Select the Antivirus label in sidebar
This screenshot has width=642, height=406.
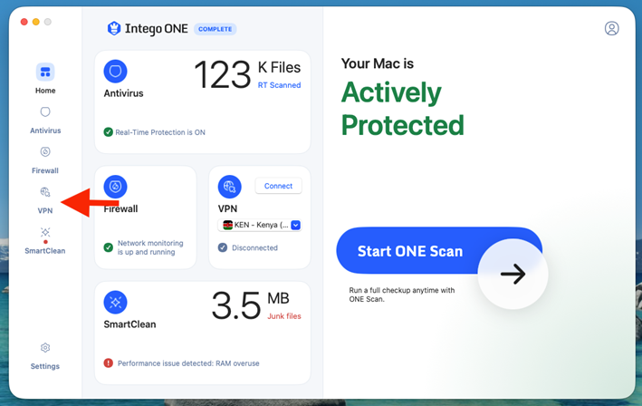point(45,130)
